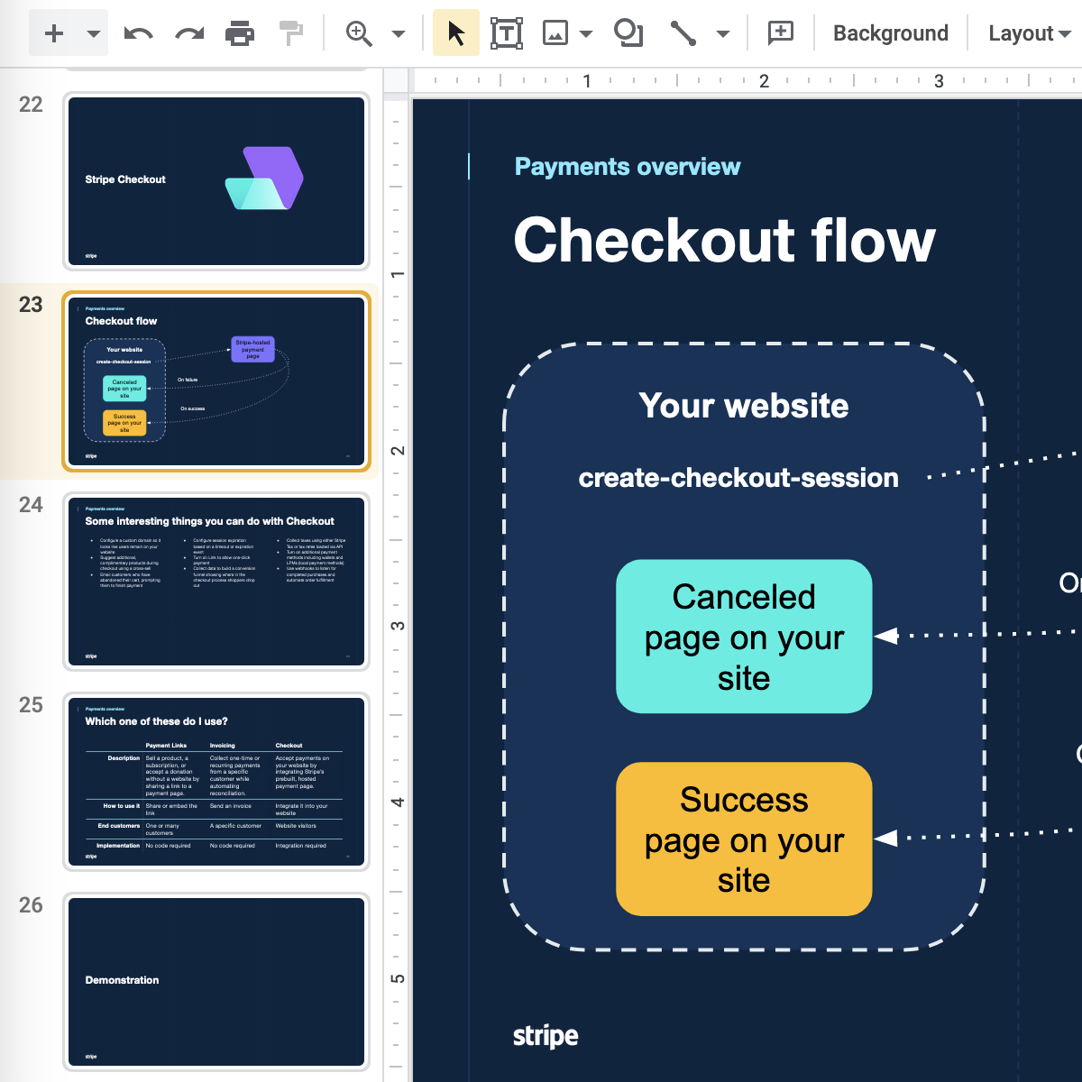Click the insert image icon
The image size is (1082, 1082).
click(x=555, y=34)
